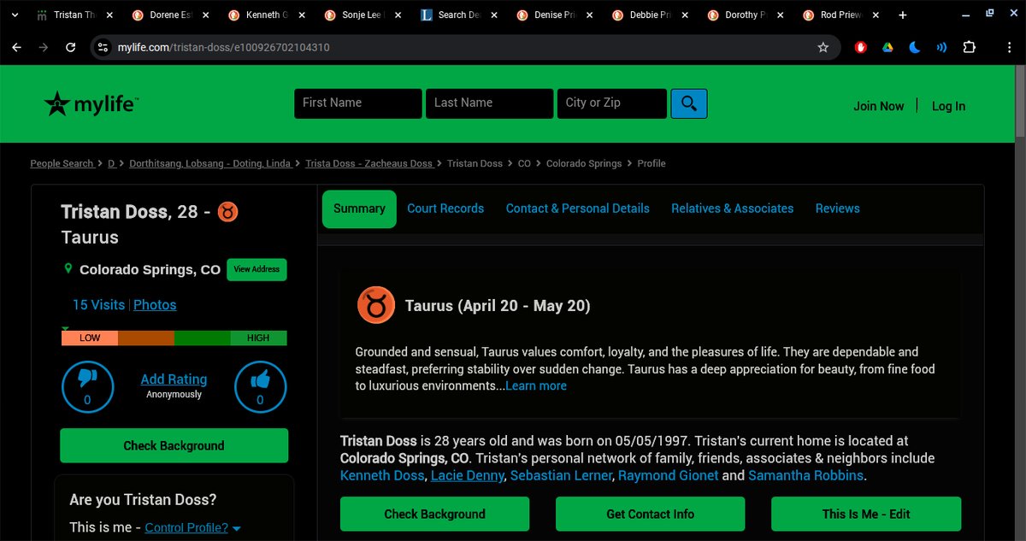
Task: Open the Samantha Robbins profile link
Action: coord(805,476)
